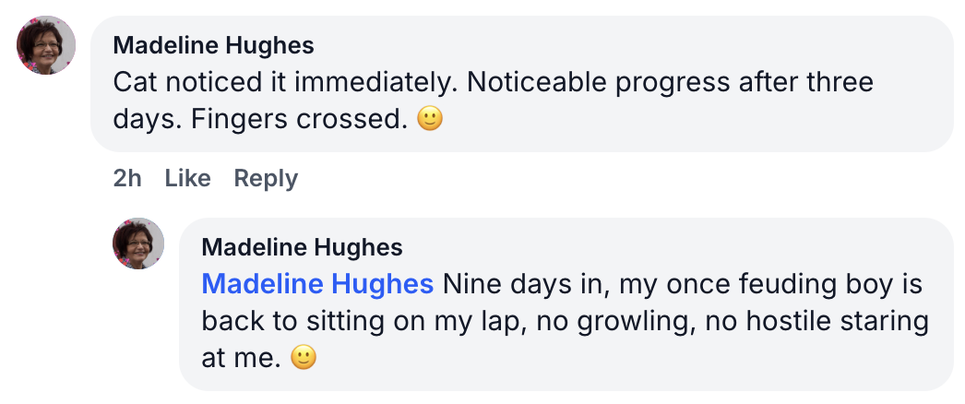
Task: Open the "2h" timestamp link
Action: 127,178
